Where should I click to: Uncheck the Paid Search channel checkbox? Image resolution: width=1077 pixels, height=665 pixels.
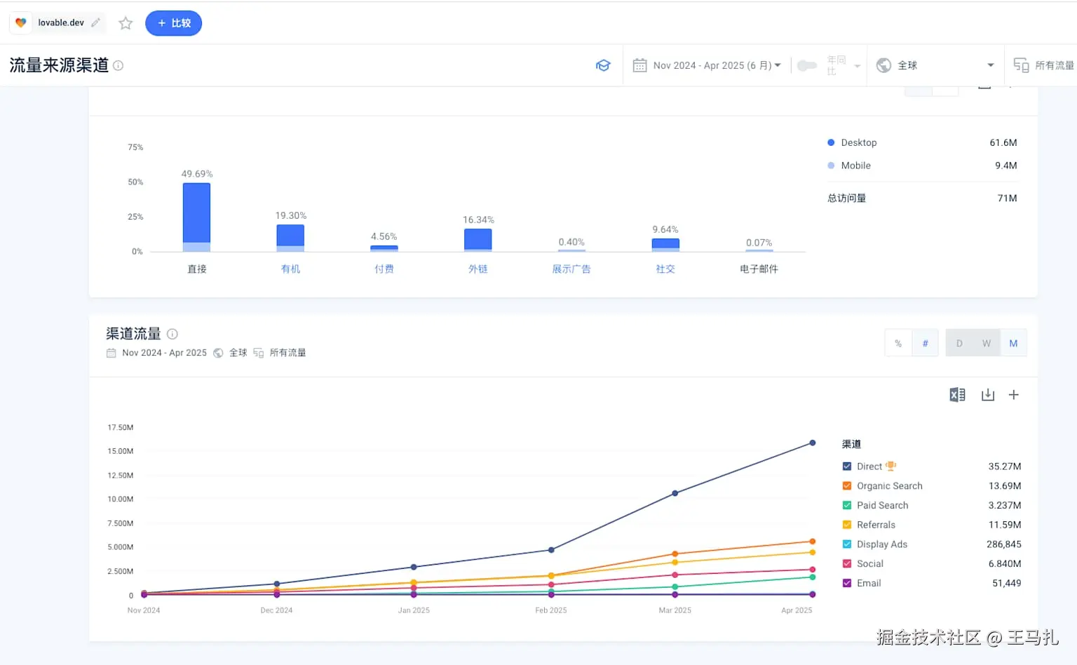point(847,505)
